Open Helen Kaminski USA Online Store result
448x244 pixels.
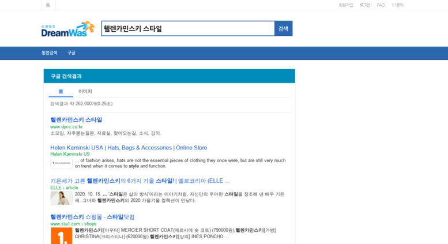tap(129, 148)
